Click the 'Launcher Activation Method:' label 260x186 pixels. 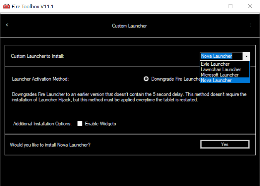(40, 79)
